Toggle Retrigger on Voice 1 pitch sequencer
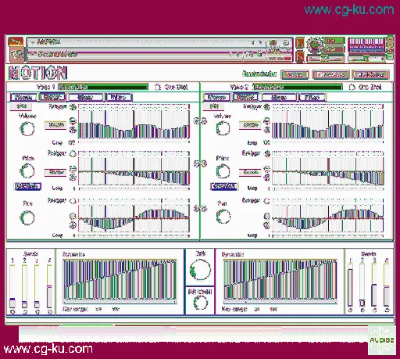This screenshot has height=359, width=400. coord(73,154)
